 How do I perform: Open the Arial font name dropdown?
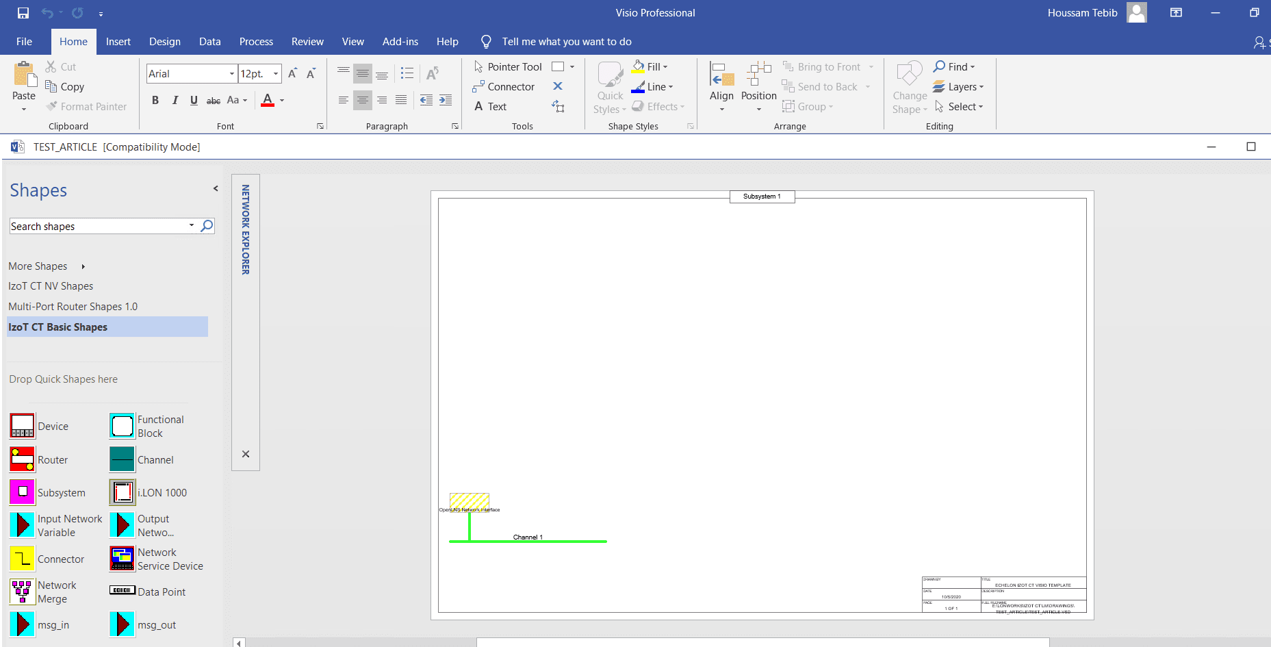click(x=231, y=74)
